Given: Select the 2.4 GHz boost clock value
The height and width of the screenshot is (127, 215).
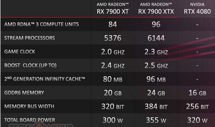Looking at the screenshot, I should 113,65.
